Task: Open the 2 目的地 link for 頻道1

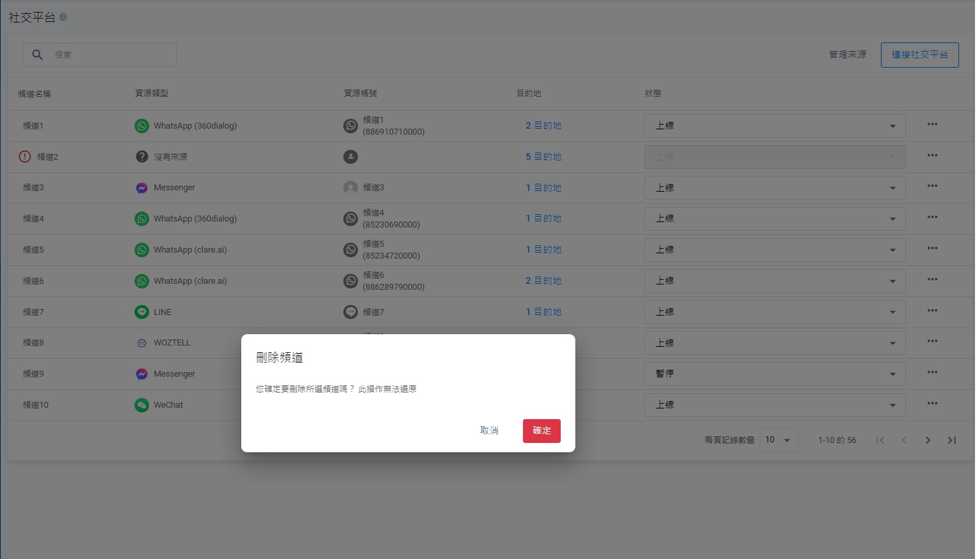Action: pyautogui.click(x=543, y=125)
